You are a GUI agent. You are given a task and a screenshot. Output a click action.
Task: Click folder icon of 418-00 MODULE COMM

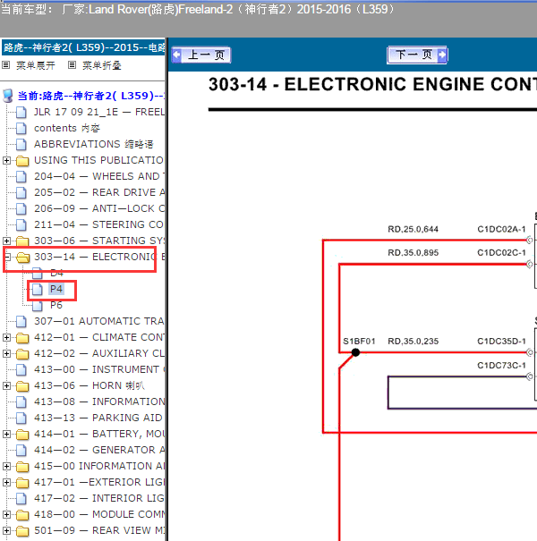tap(22, 515)
